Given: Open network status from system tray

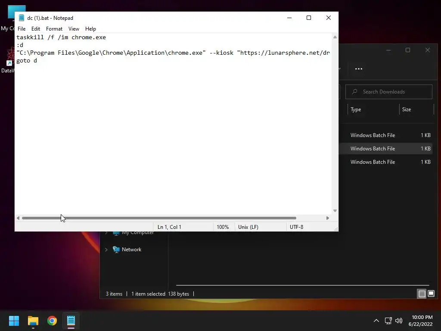Looking at the screenshot, I should (x=388, y=321).
